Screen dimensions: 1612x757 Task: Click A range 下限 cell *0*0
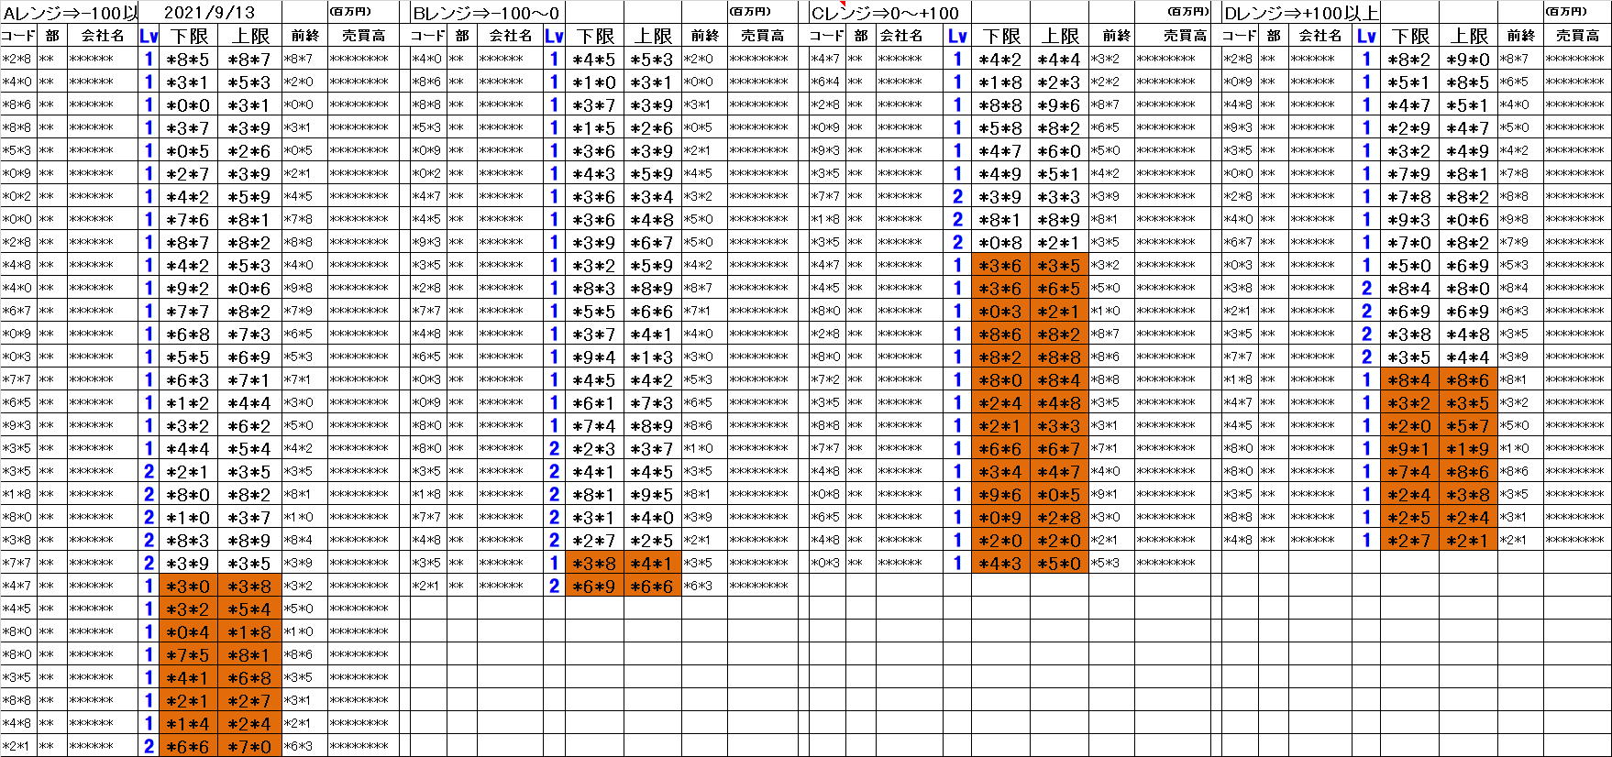point(189,104)
